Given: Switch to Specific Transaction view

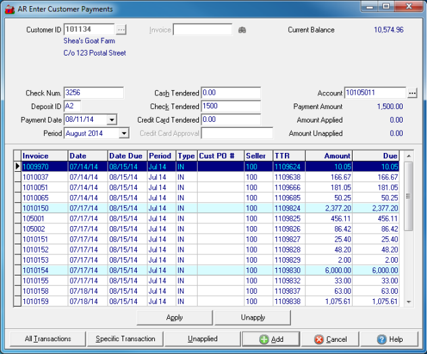Looking at the screenshot, I should [125, 339].
